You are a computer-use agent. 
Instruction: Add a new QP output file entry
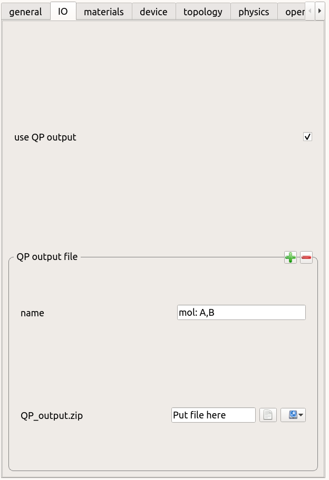(290, 257)
